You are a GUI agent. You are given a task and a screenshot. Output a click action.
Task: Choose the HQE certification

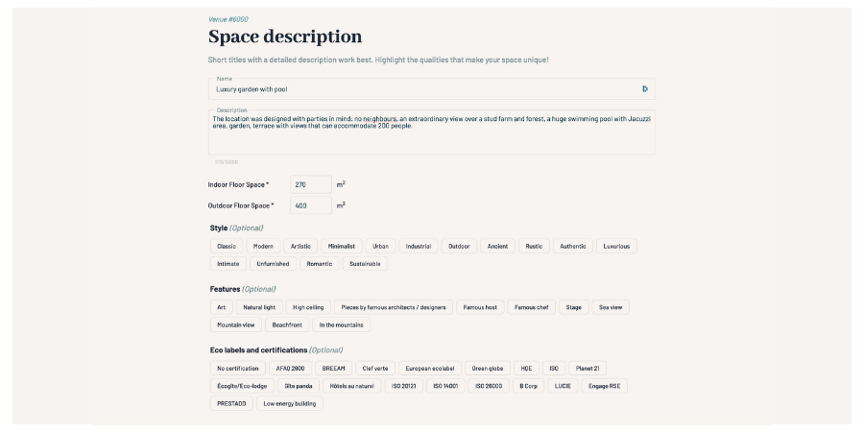click(x=526, y=369)
